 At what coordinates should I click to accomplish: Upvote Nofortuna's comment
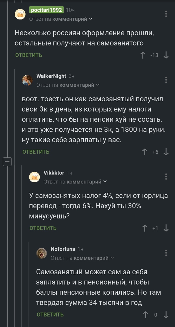[145, 315]
